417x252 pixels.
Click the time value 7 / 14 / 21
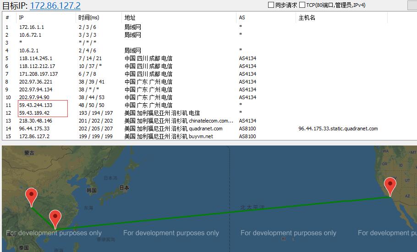(x=90, y=58)
